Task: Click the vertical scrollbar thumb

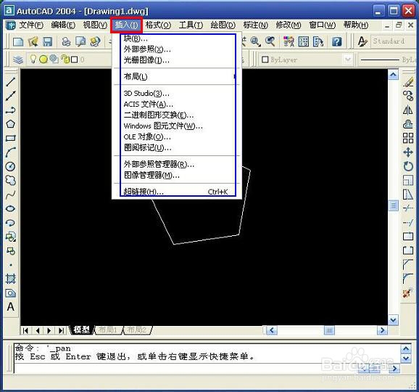Action: point(393,205)
